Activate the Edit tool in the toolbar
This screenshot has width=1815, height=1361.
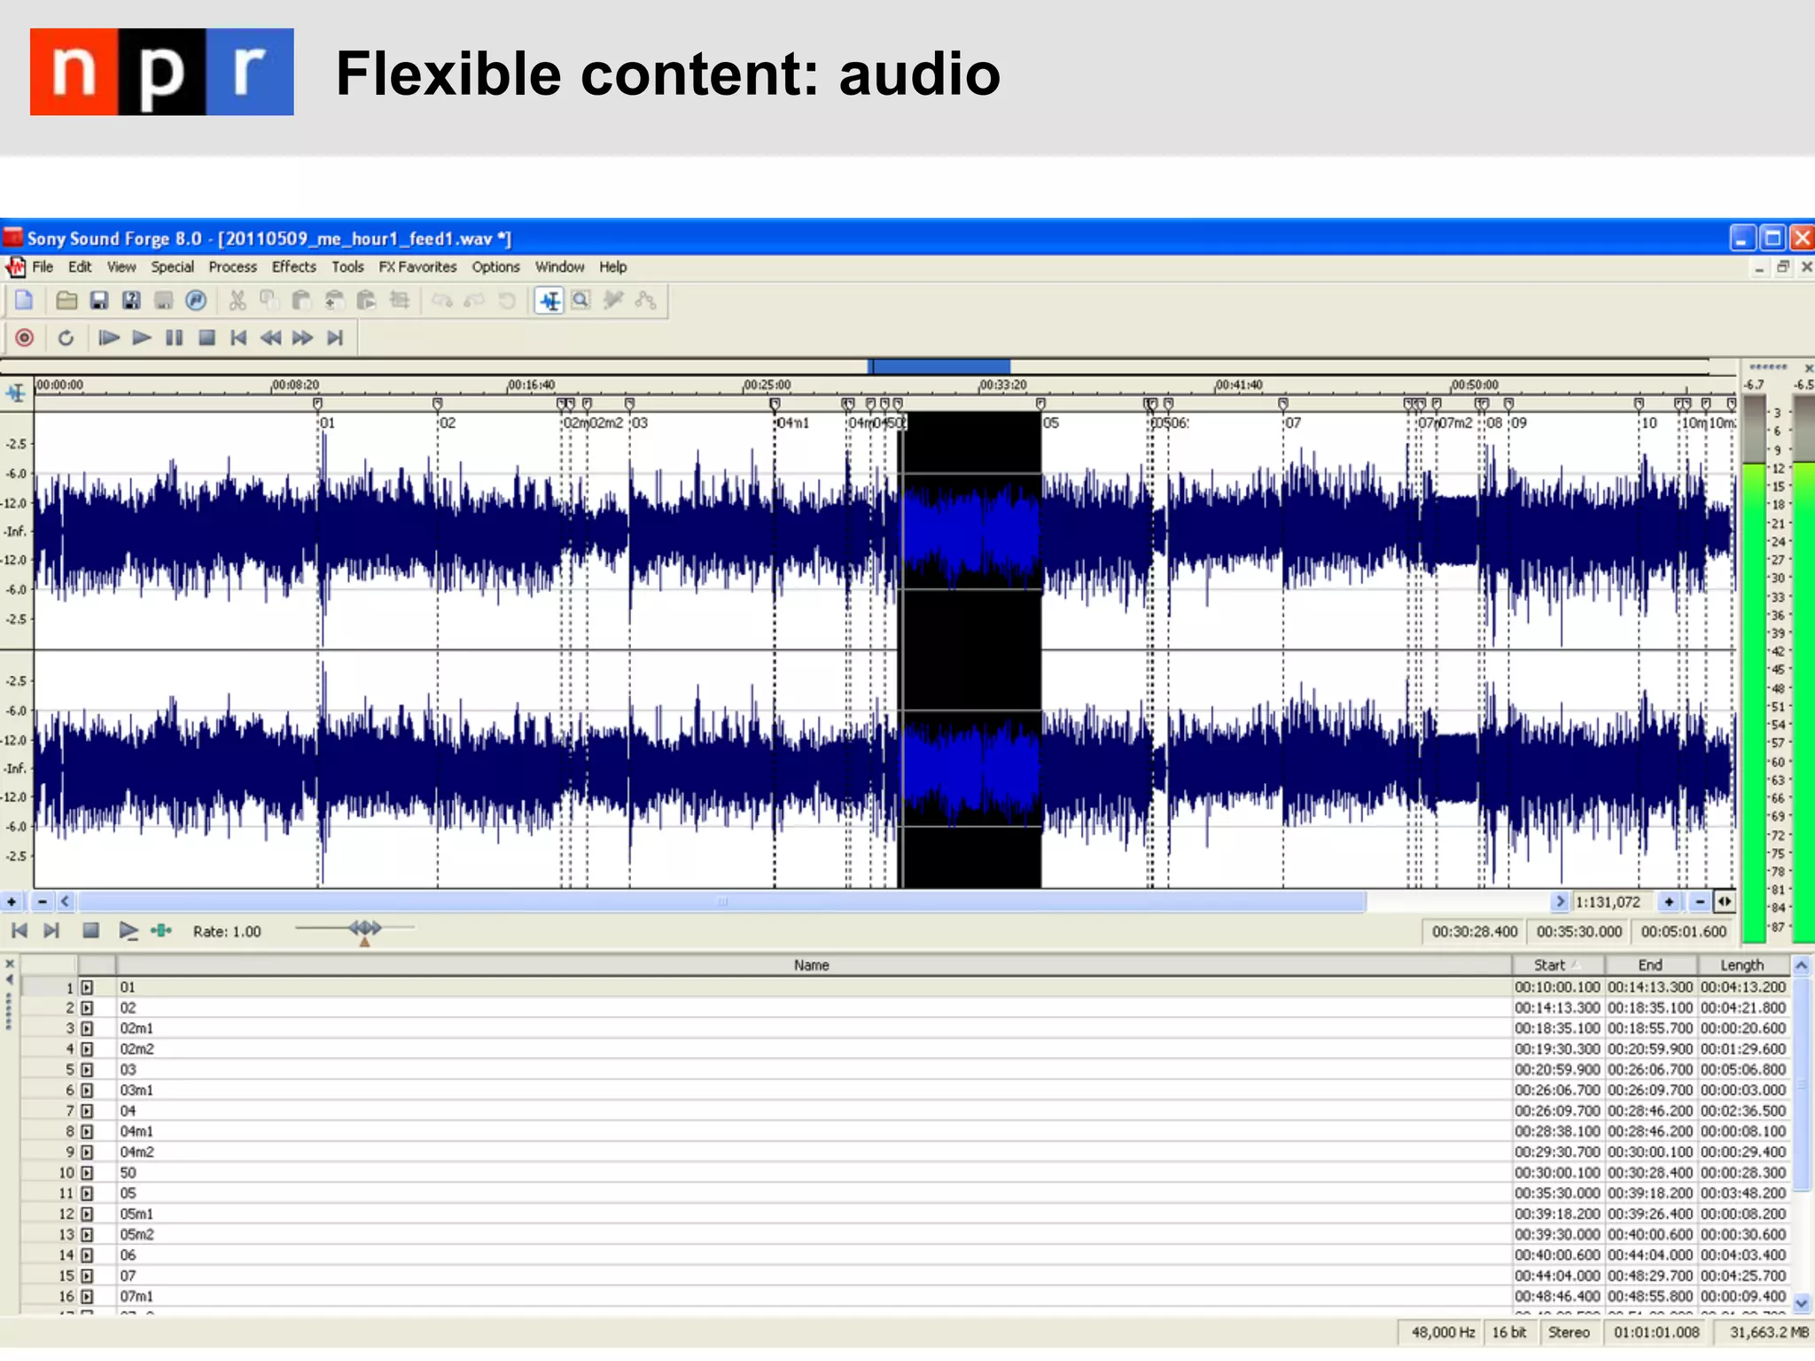pos(549,300)
